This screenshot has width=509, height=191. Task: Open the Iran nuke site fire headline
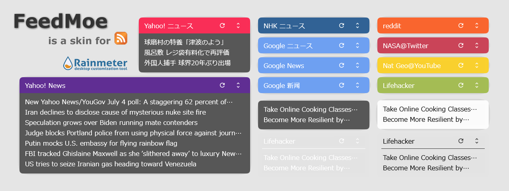pyautogui.click(x=115, y=112)
